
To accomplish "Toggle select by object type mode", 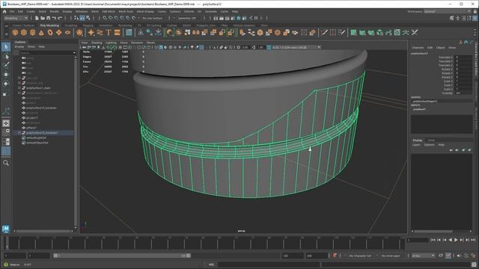I will [82, 18].
